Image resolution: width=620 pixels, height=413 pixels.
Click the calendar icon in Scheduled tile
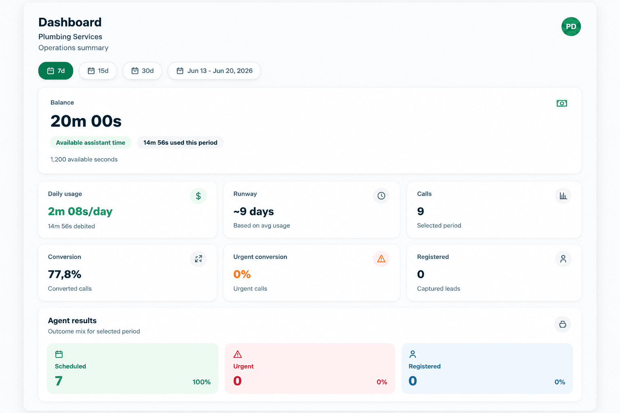59,354
